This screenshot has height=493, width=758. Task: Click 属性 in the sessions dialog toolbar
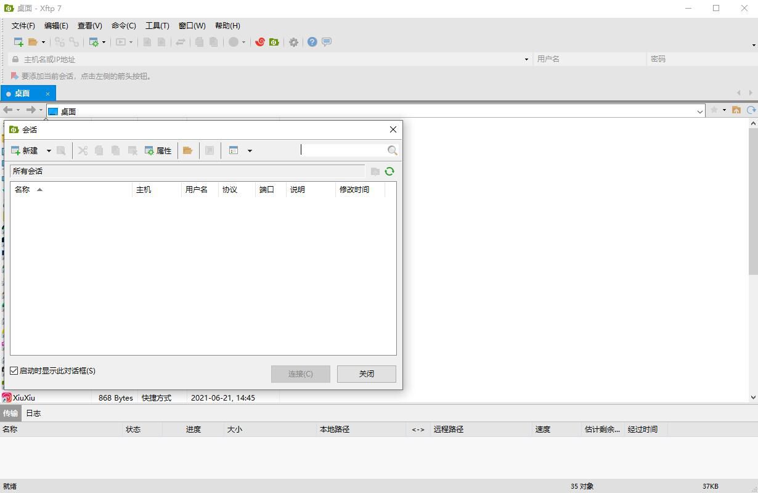point(158,150)
